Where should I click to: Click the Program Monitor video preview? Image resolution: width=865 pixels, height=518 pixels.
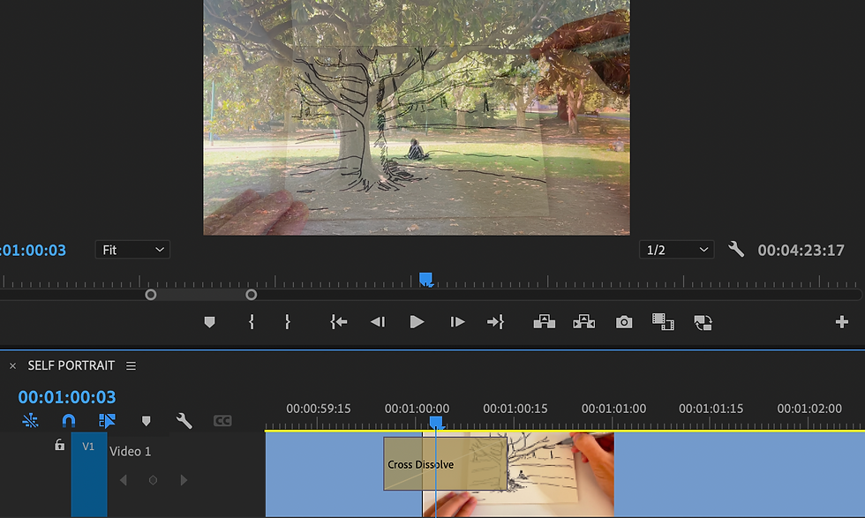point(417,117)
